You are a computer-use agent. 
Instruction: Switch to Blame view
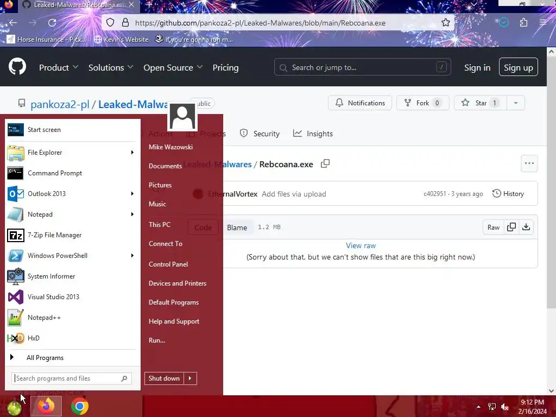237,228
